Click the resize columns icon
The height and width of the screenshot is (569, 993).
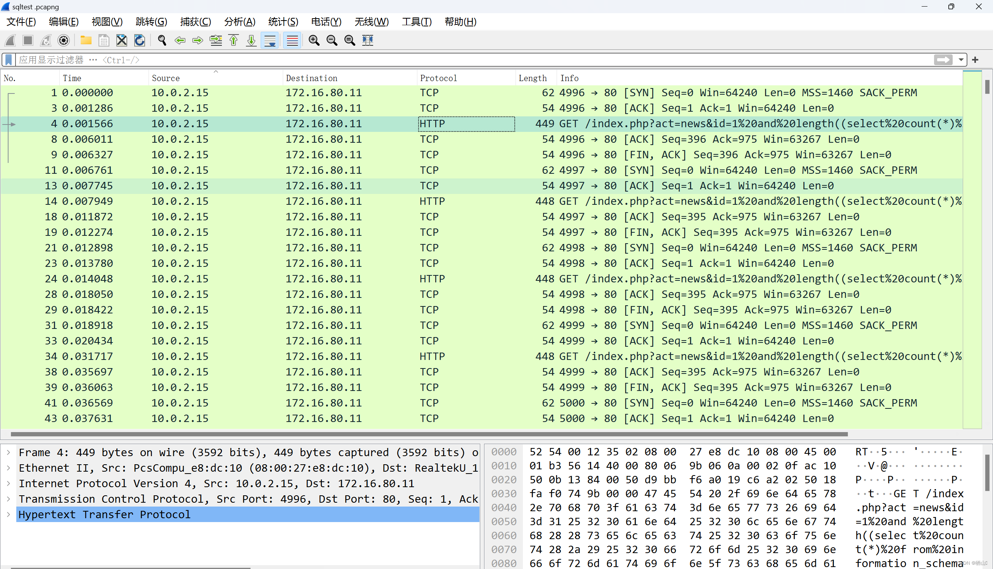(x=368, y=40)
